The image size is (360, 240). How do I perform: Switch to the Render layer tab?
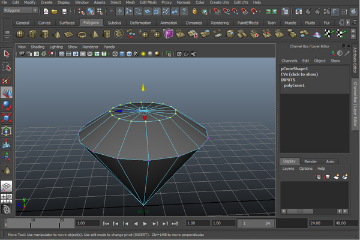[x=310, y=161]
